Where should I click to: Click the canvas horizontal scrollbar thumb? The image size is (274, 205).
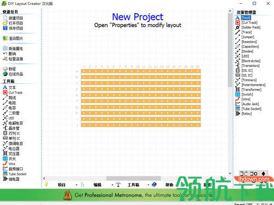[134, 178]
